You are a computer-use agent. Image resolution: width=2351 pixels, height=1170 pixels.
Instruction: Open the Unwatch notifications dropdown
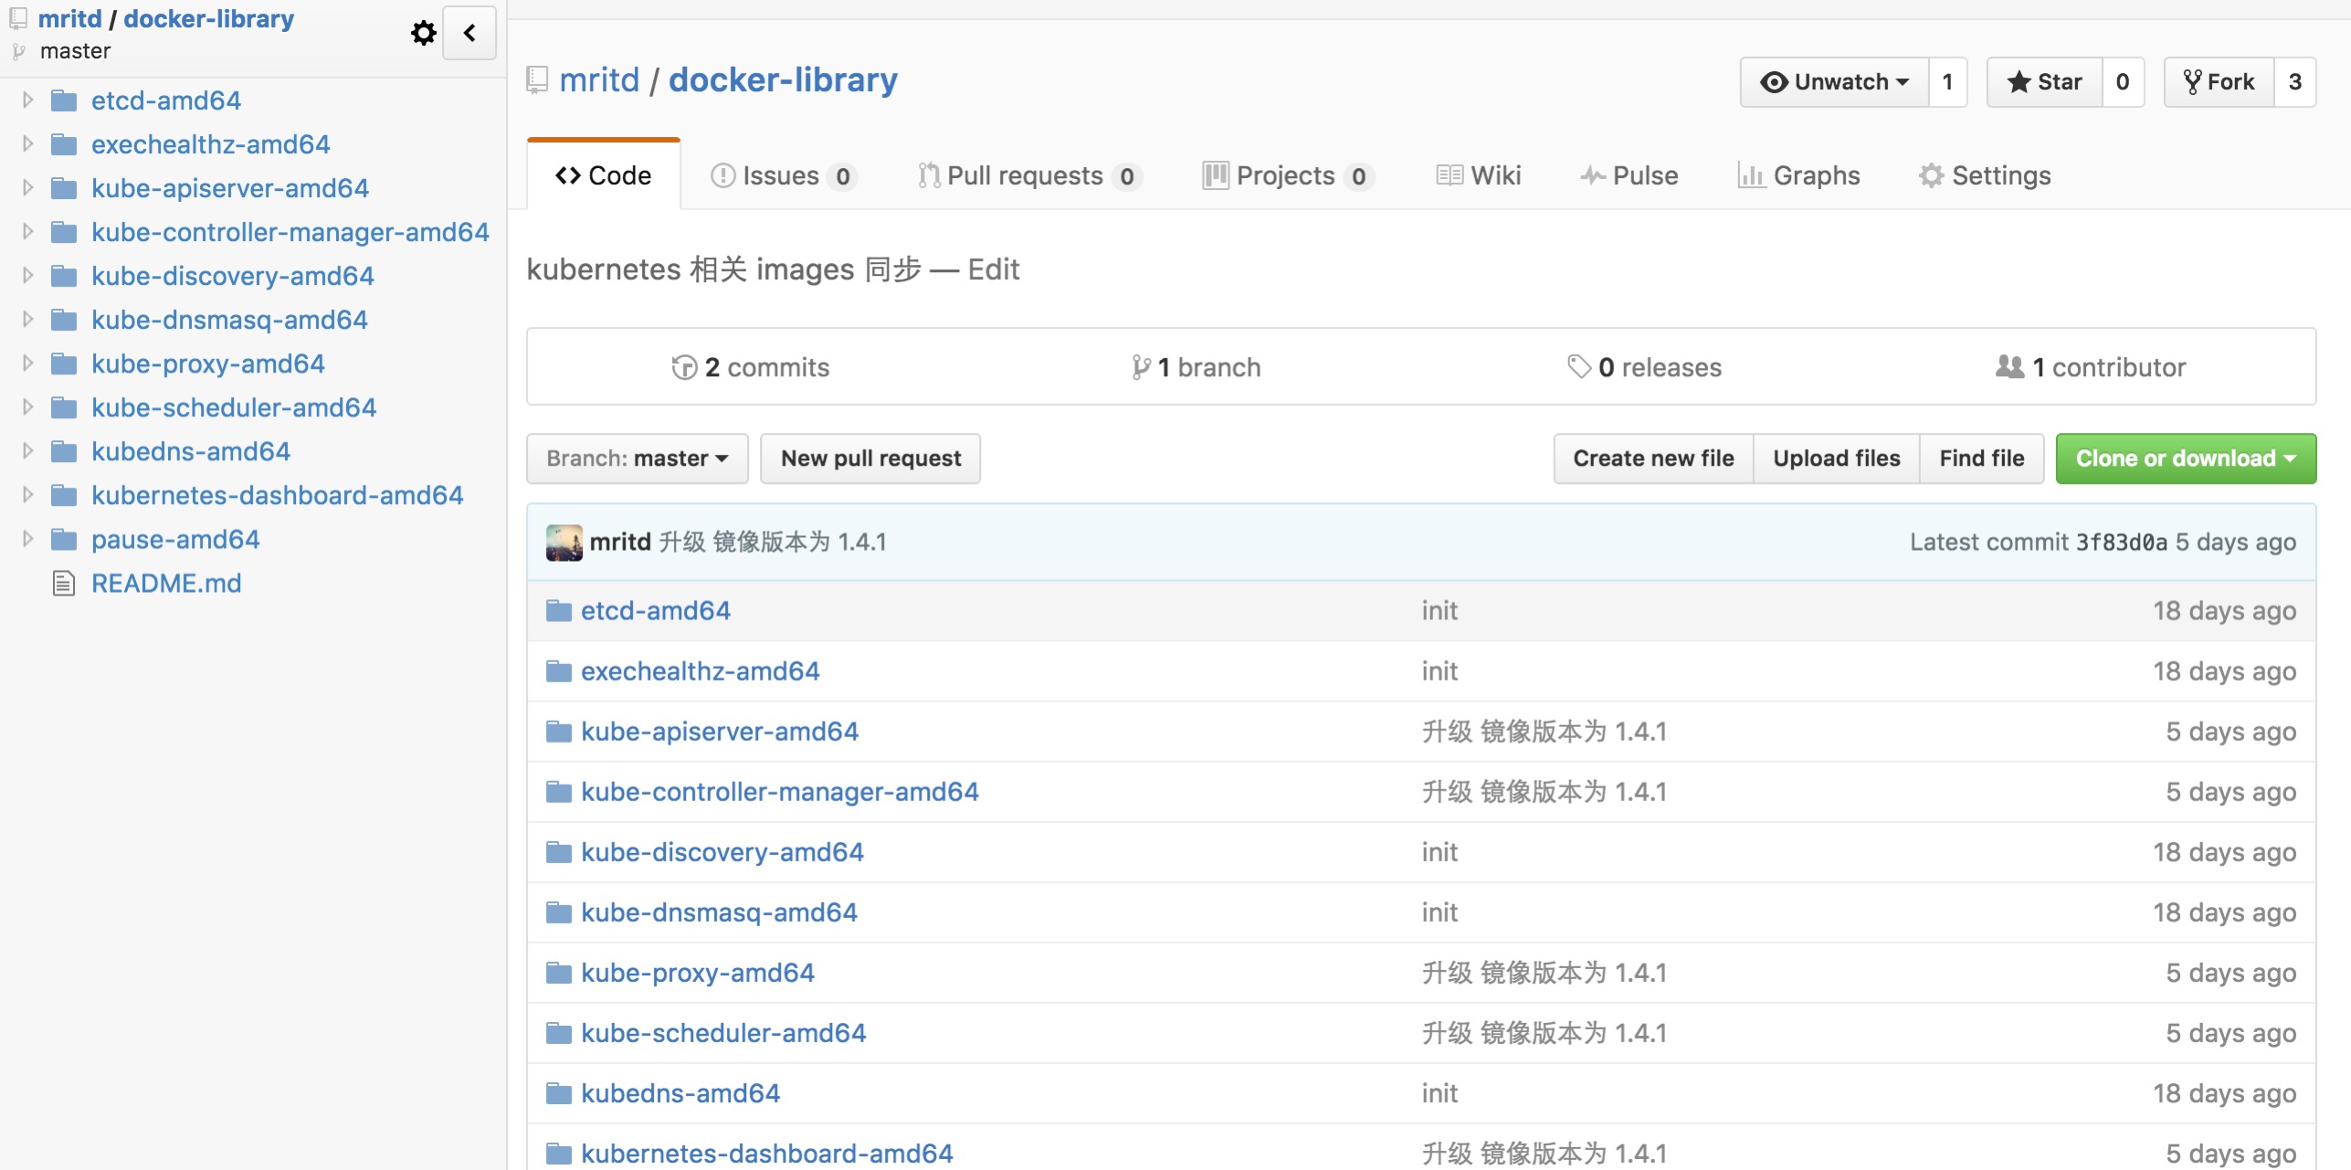tap(1834, 82)
